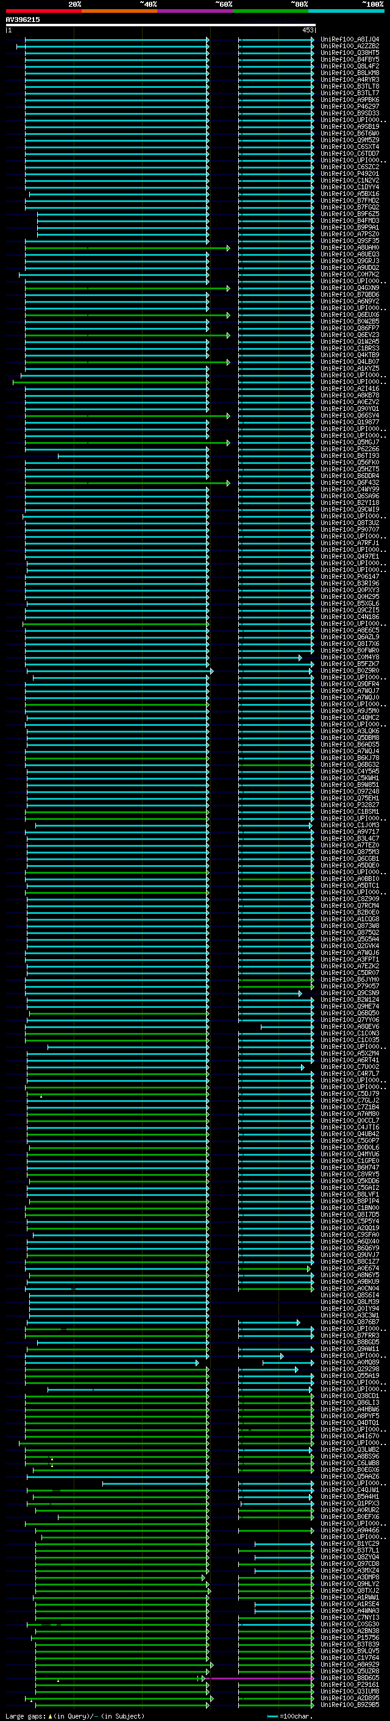Select the query label AV396215
The width and height of the screenshot is (390, 1721).
23,20
